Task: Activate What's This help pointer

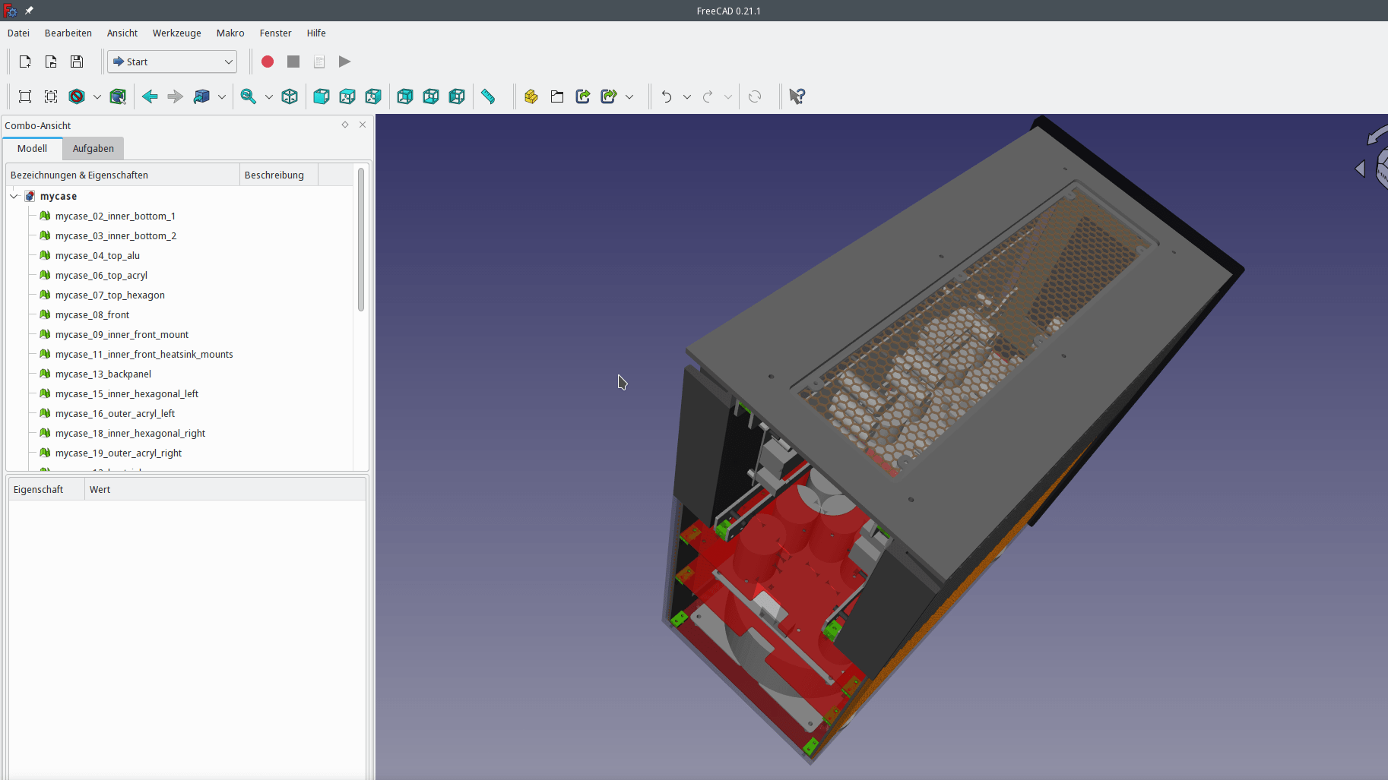Action: [797, 96]
